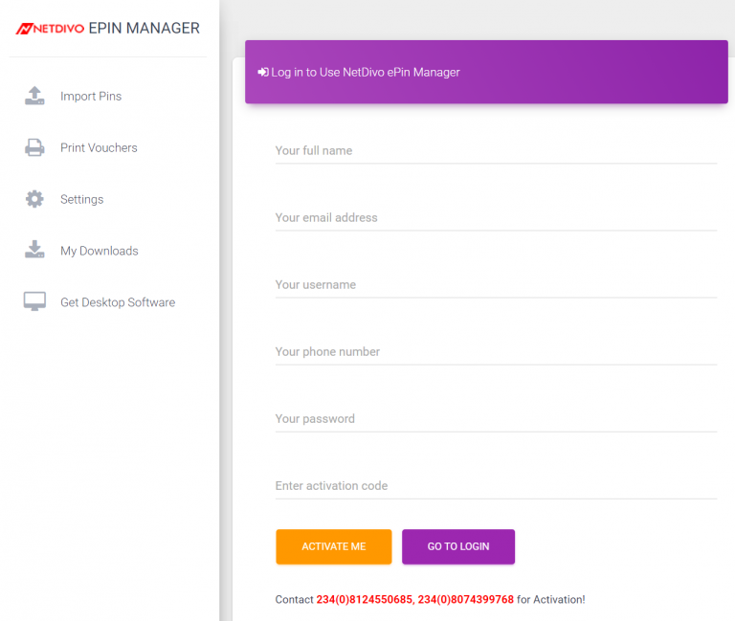Click the Get Desktop Software monitor icon

coord(34,301)
